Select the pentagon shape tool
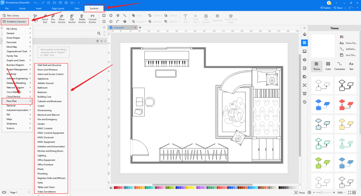This screenshot has width=361, height=196. click(111, 16)
